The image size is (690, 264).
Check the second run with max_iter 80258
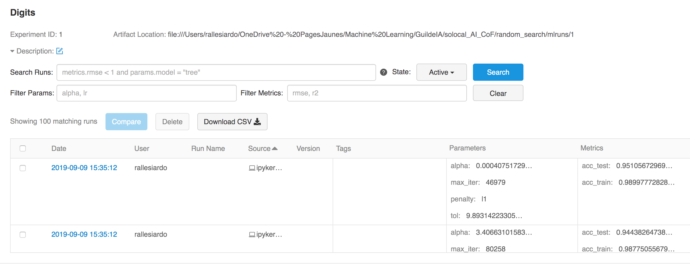point(23,234)
